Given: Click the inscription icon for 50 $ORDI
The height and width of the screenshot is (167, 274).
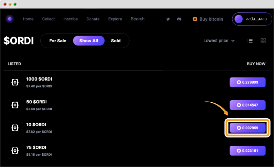Looking at the screenshot, I should (x=15, y=105).
